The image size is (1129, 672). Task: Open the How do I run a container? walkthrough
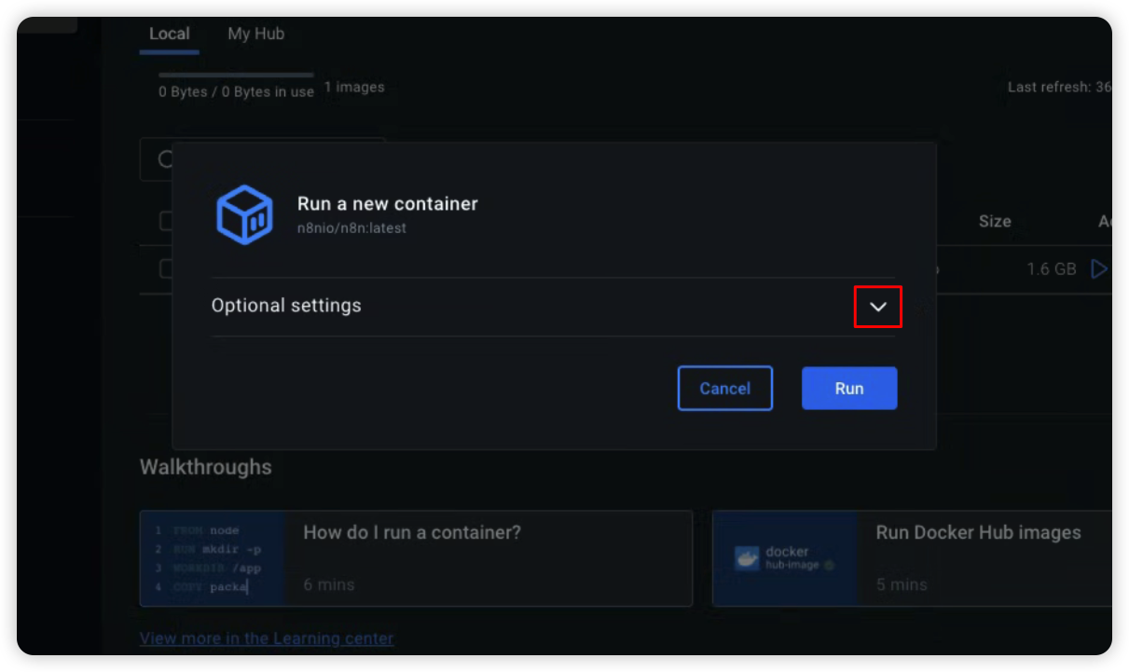click(x=416, y=558)
